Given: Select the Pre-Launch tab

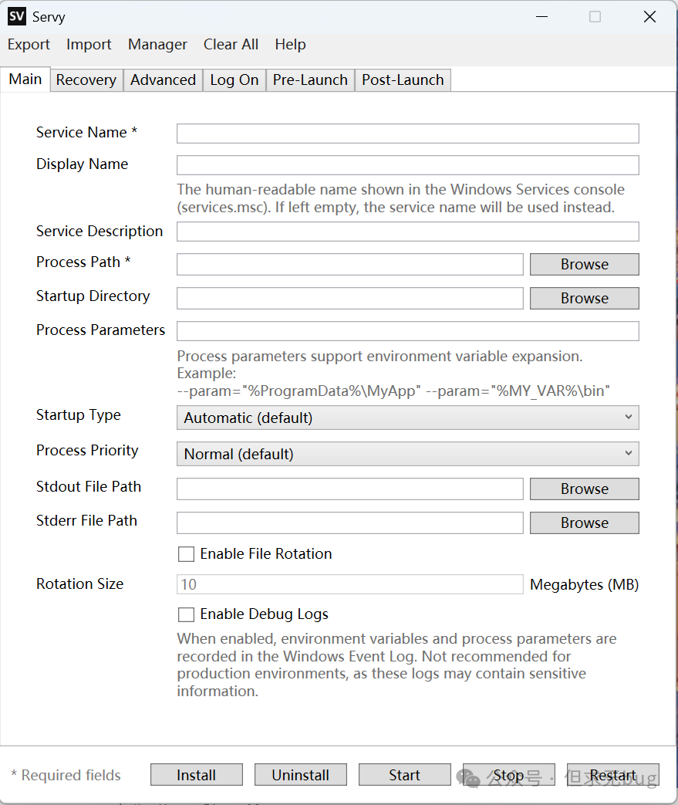Looking at the screenshot, I should (310, 80).
